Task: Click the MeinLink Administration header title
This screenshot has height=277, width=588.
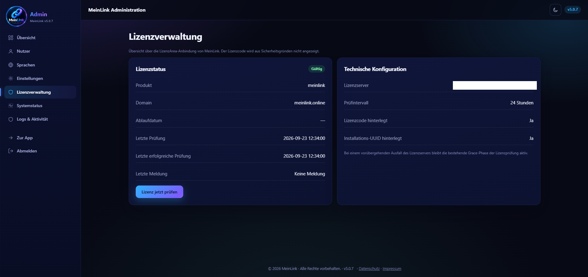Action: pyautogui.click(x=117, y=10)
